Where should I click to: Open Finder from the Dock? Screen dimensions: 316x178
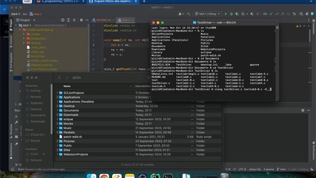click(x=91, y=176)
